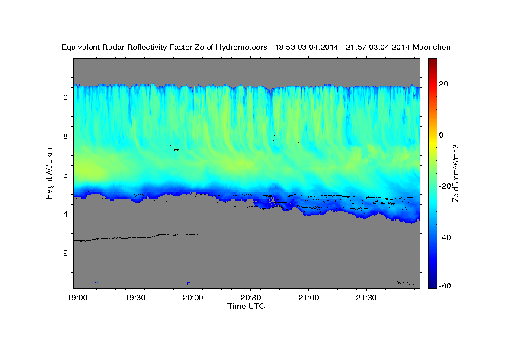
Task: Click the plot title 'Equivalent Radar Reflectivity Factor Ze of Hydrometeors'
Action: point(165,48)
